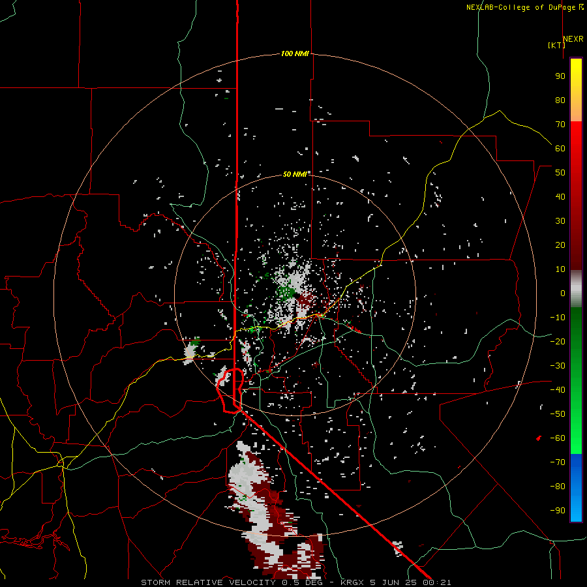Click the -50 knot scale label
This screenshot has width=587, height=587.
[x=558, y=414]
